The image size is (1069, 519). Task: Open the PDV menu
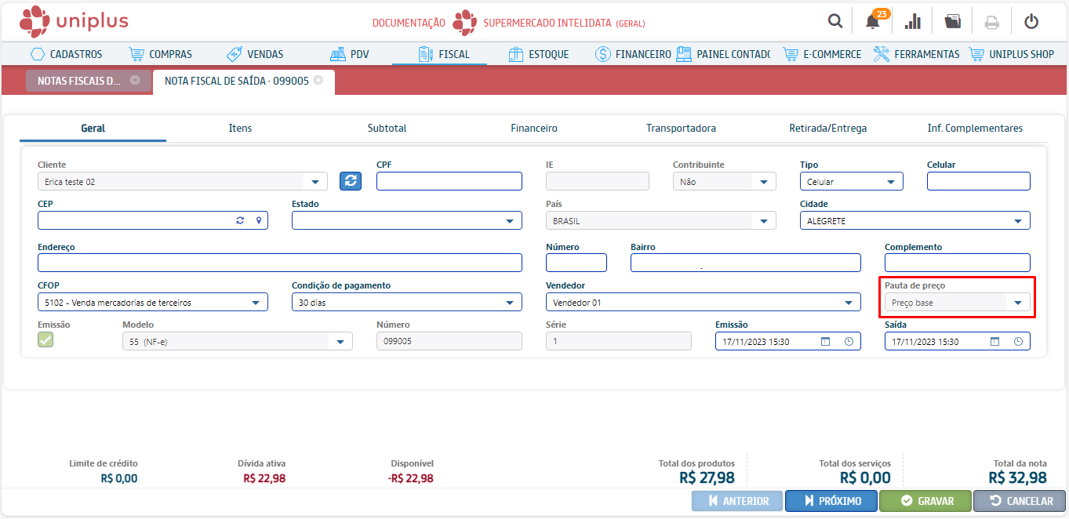[350, 54]
